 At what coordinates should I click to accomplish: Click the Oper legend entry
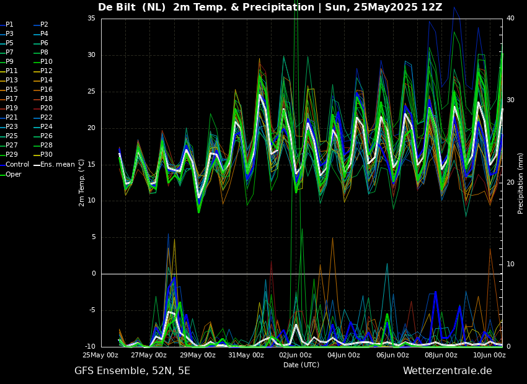(x=14, y=174)
